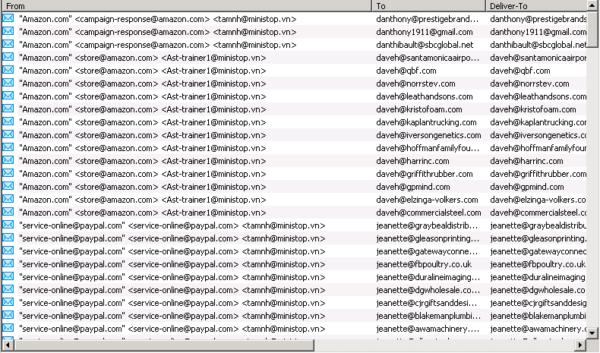Click envelope icon in jeanette@gleasonprinting row
Screen dimensions: 600x353
point(8,238)
